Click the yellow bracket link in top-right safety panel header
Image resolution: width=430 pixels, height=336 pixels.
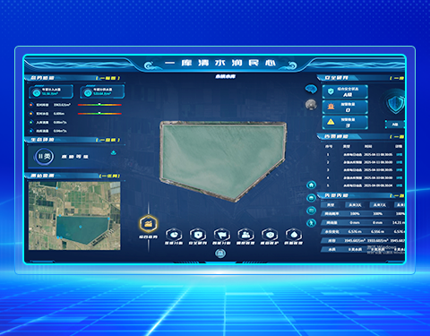tap(397, 78)
